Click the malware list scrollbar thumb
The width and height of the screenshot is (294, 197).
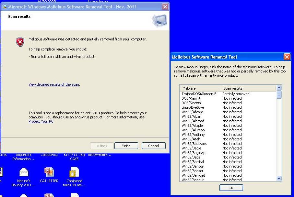pyautogui.click(x=279, y=95)
